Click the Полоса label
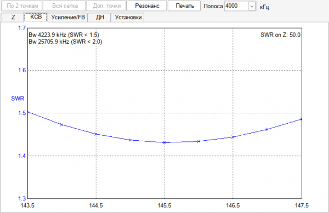Image resolution: width=329 pixels, height=213 pixels. [213, 6]
